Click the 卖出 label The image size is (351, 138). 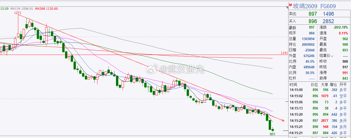[x=293, y=14]
